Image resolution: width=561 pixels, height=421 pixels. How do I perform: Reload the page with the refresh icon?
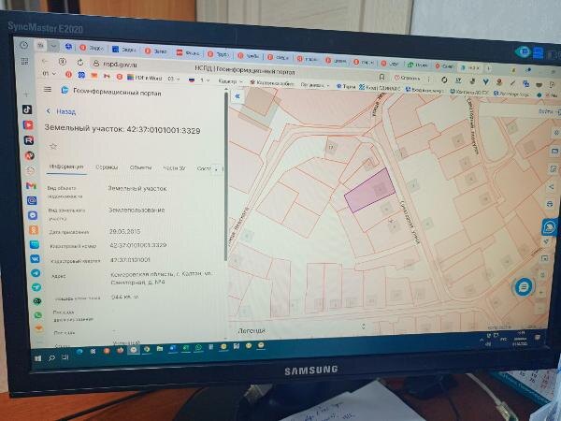point(79,63)
